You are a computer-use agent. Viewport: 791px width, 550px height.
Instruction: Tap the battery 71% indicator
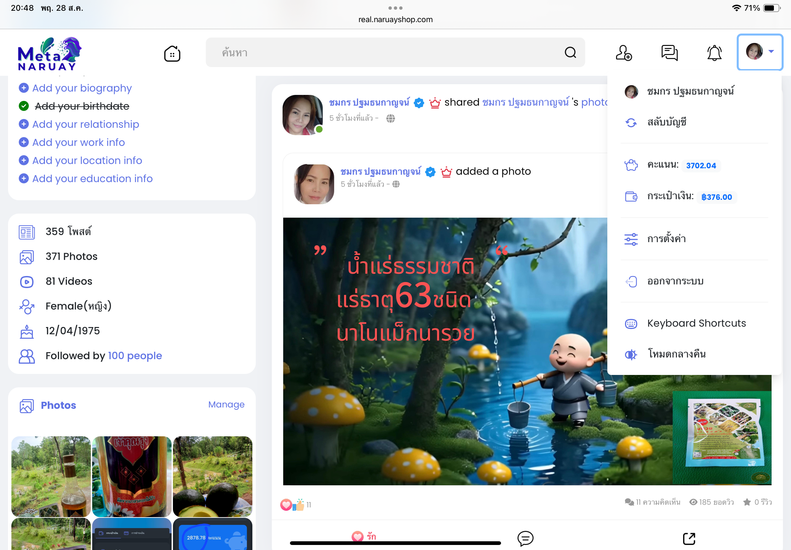pos(762,8)
